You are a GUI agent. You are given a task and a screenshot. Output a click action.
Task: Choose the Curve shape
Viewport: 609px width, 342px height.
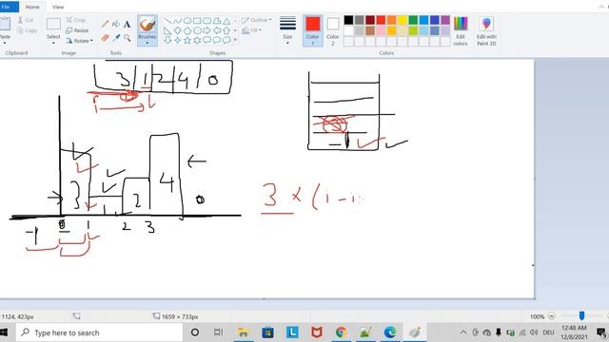(178, 21)
